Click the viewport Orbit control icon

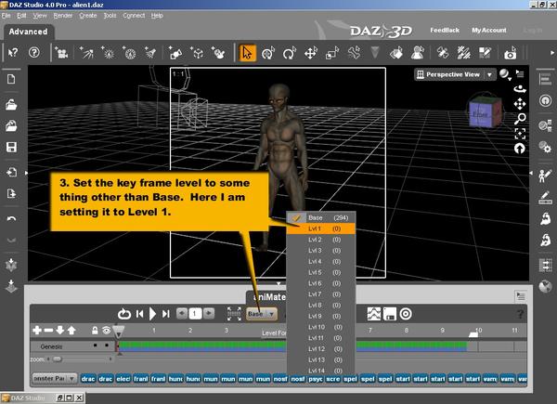click(520, 89)
